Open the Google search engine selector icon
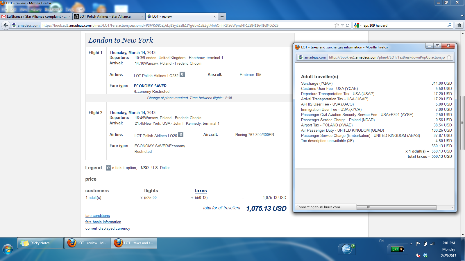 pos(357,25)
